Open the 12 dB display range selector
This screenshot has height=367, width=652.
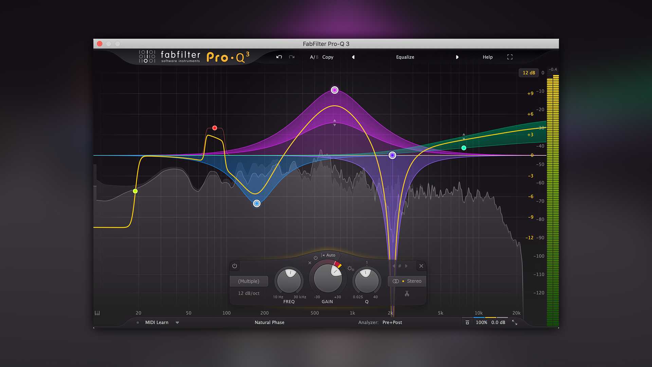tap(529, 73)
